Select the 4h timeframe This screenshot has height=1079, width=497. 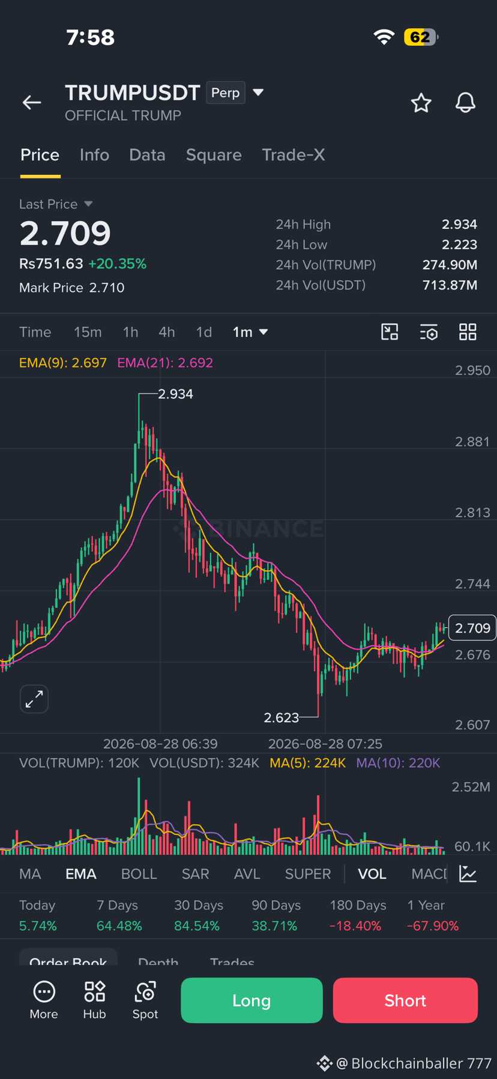tap(167, 332)
